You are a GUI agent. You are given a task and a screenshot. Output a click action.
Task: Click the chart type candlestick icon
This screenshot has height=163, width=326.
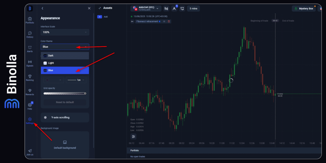click(166, 9)
